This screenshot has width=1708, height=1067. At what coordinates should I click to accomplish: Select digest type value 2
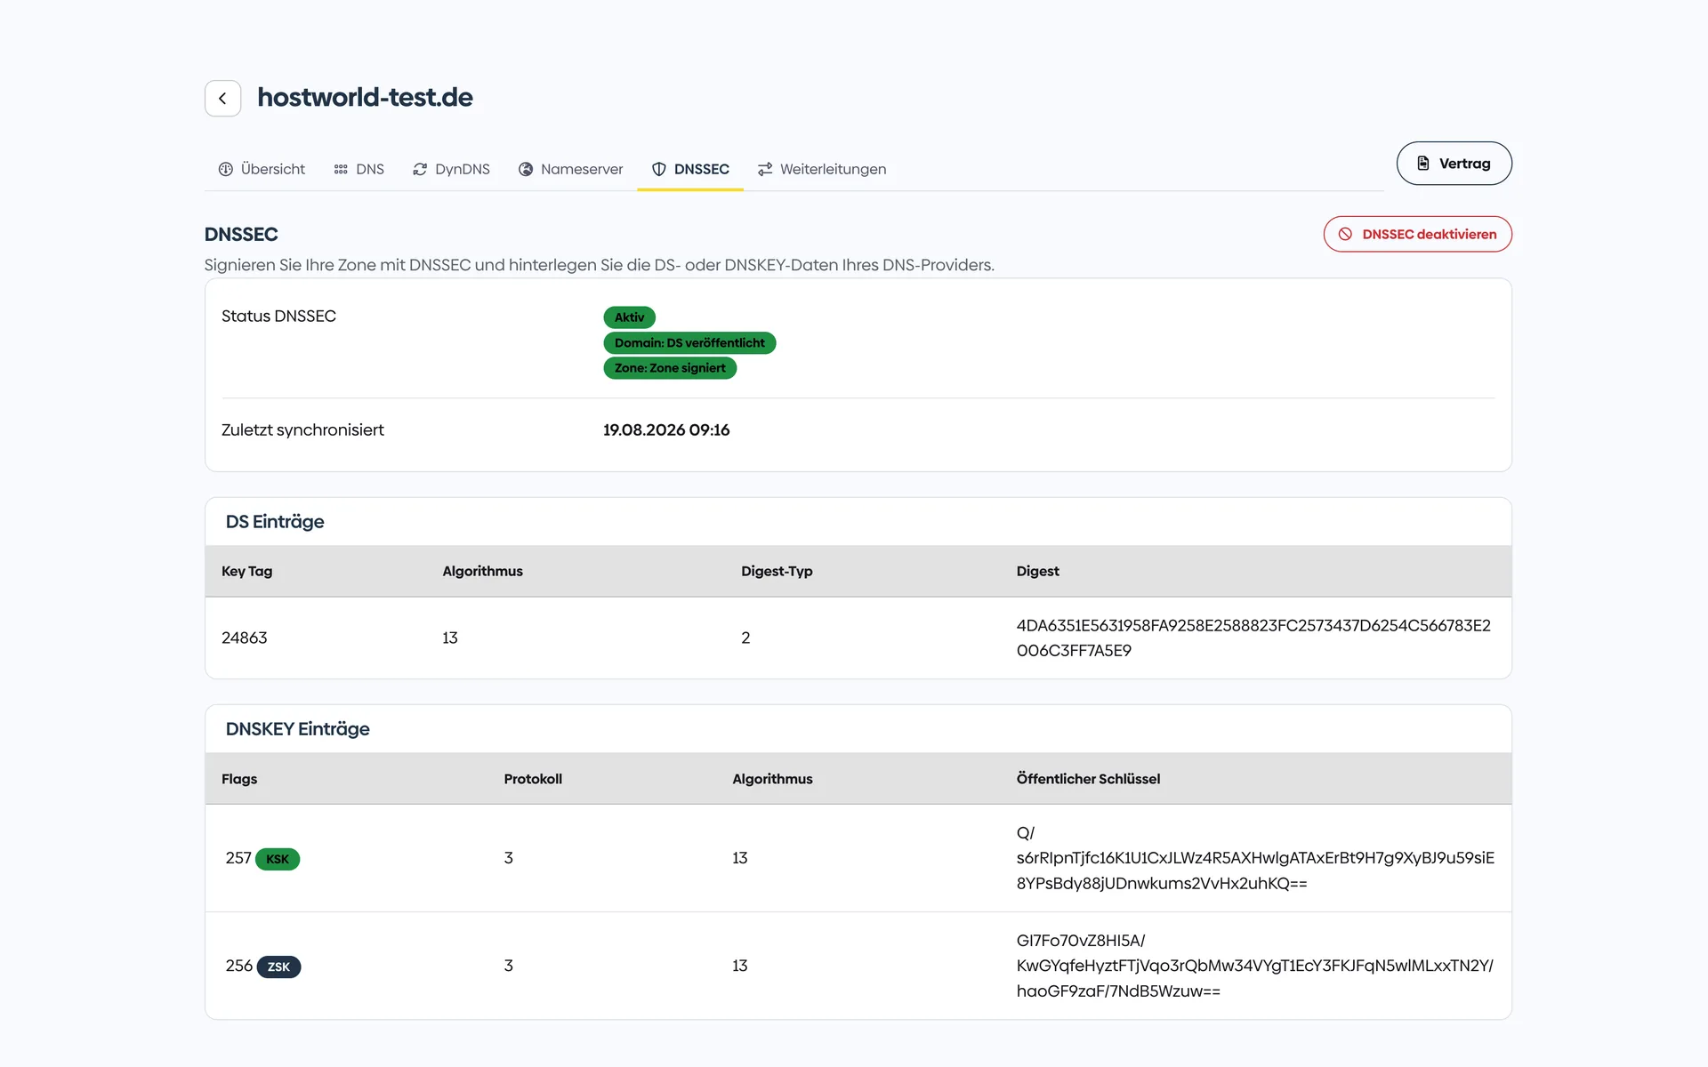pos(745,638)
